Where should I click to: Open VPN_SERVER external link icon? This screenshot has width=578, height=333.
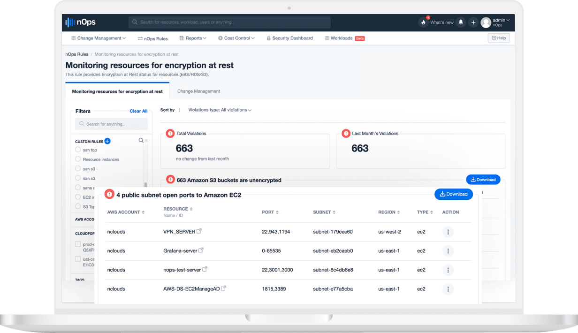pyautogui.click(x=199, y=231)
